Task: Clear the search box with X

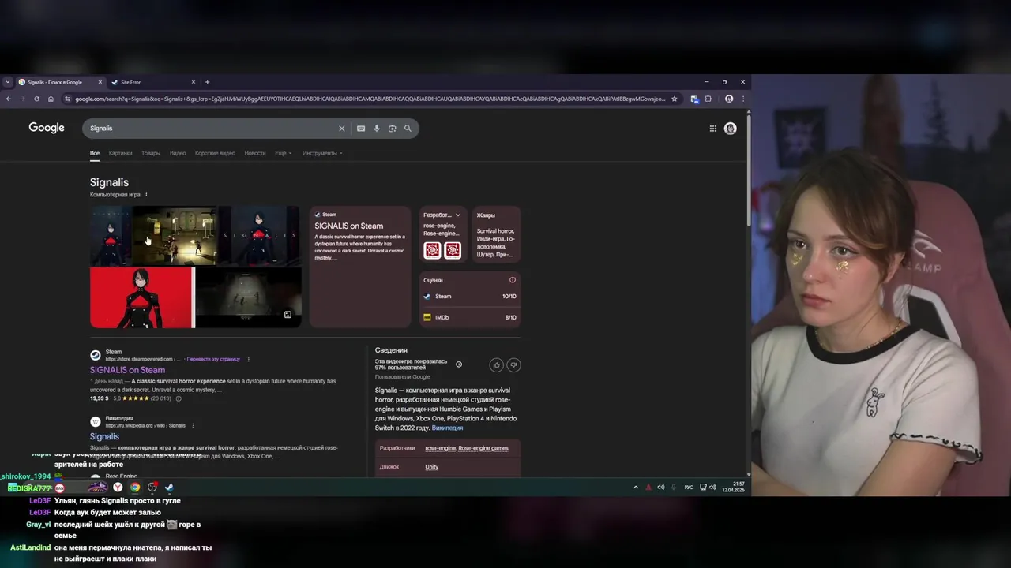Action: [342, 129]
